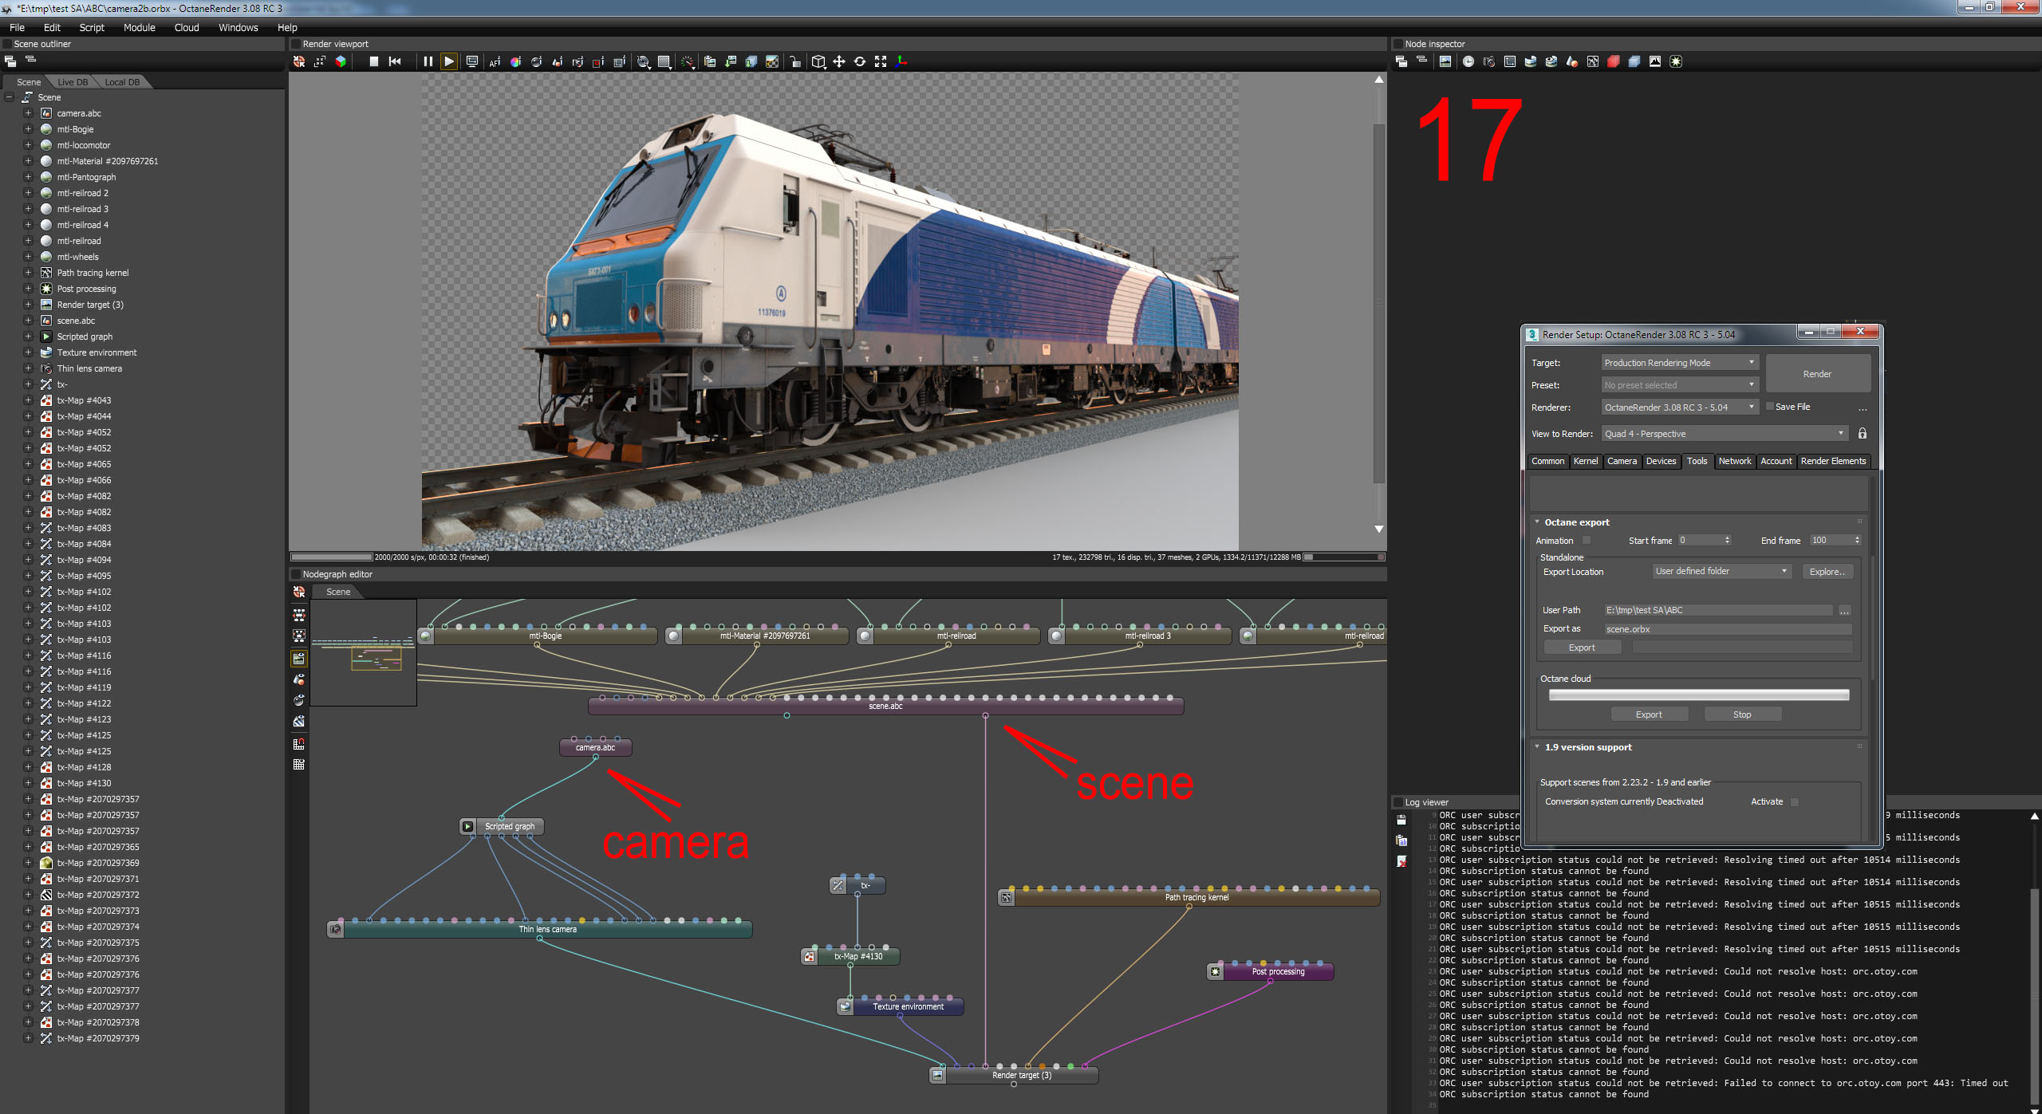This screenshot has height=1114, width=2042.
Task: Open the Target rendering mode dropdown
Action: click(x=1680, y=363)
